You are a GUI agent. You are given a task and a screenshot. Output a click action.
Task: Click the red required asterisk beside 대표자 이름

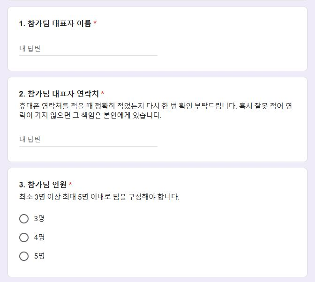point(95,22)
